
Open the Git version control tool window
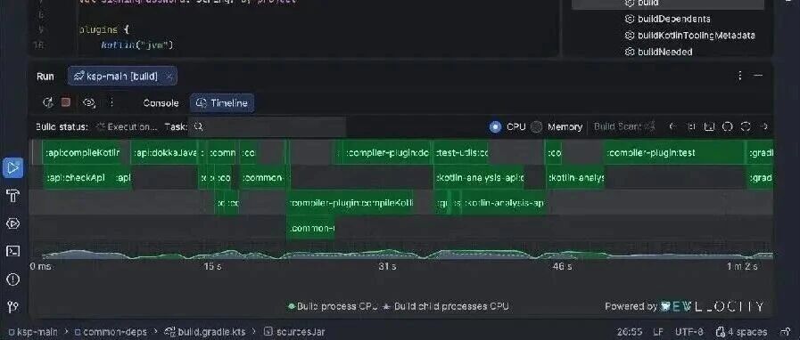coord(12,306)
